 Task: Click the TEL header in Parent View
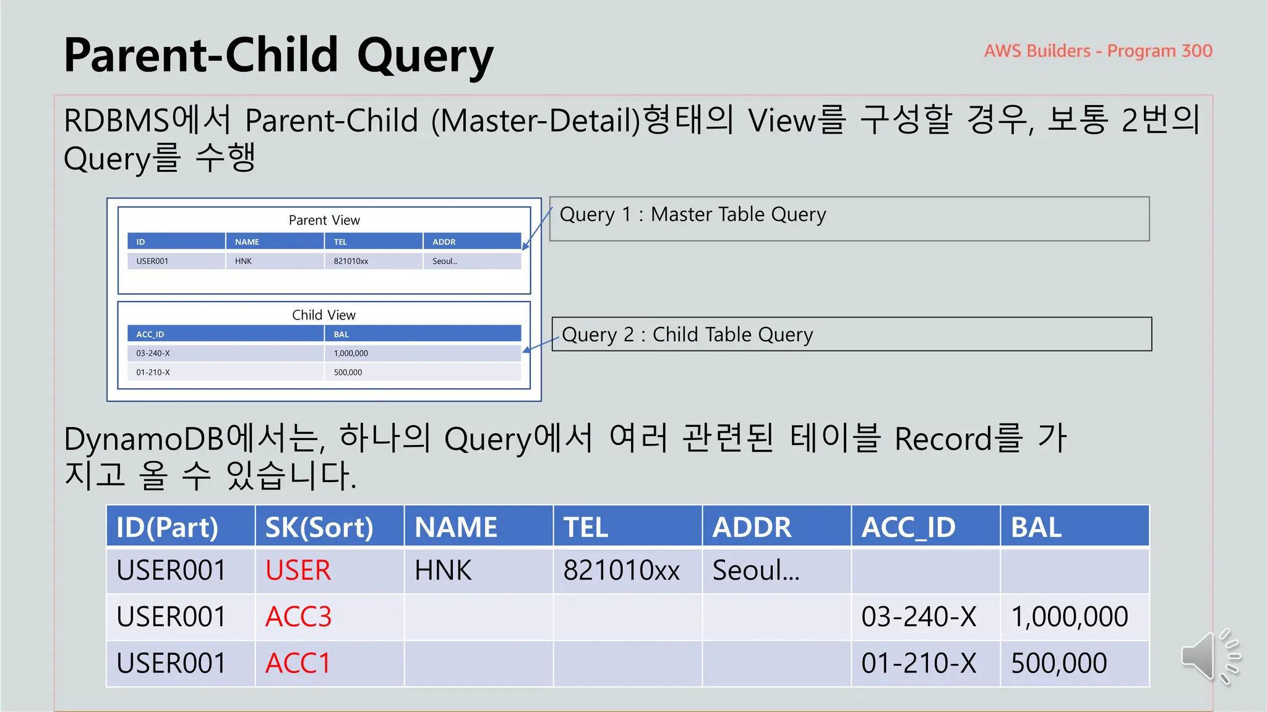tap(374, 242)
